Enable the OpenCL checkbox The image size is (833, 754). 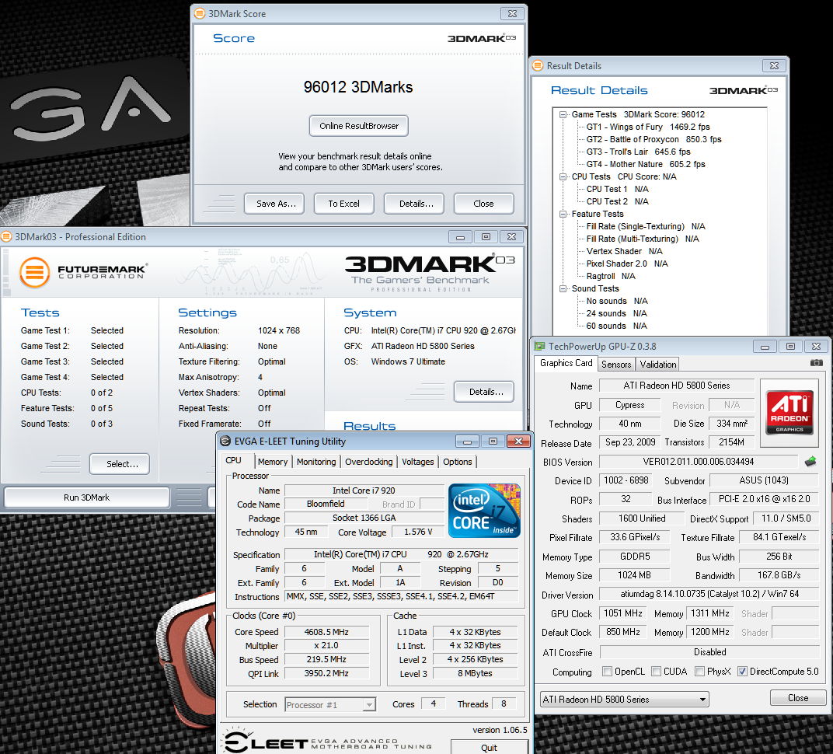(x=607, y=671)
